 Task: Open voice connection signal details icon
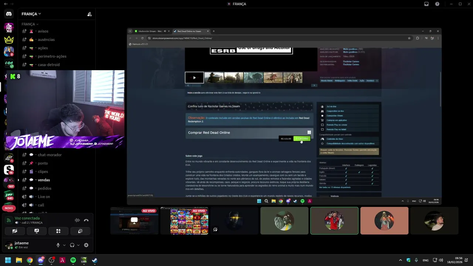pyautogui.click(x=8, y=221)
